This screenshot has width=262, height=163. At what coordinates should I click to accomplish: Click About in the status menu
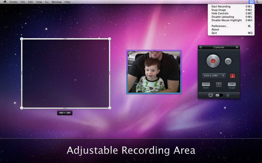[231, 30]
